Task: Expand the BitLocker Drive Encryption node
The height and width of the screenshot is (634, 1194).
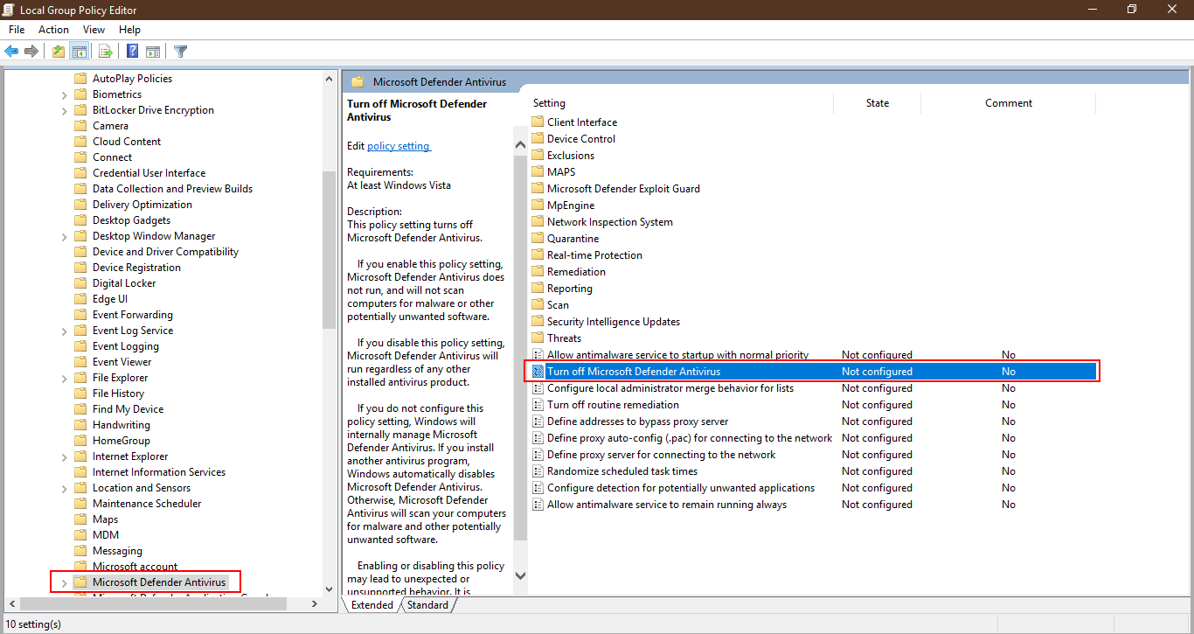Action: click(x=65, y=110)
